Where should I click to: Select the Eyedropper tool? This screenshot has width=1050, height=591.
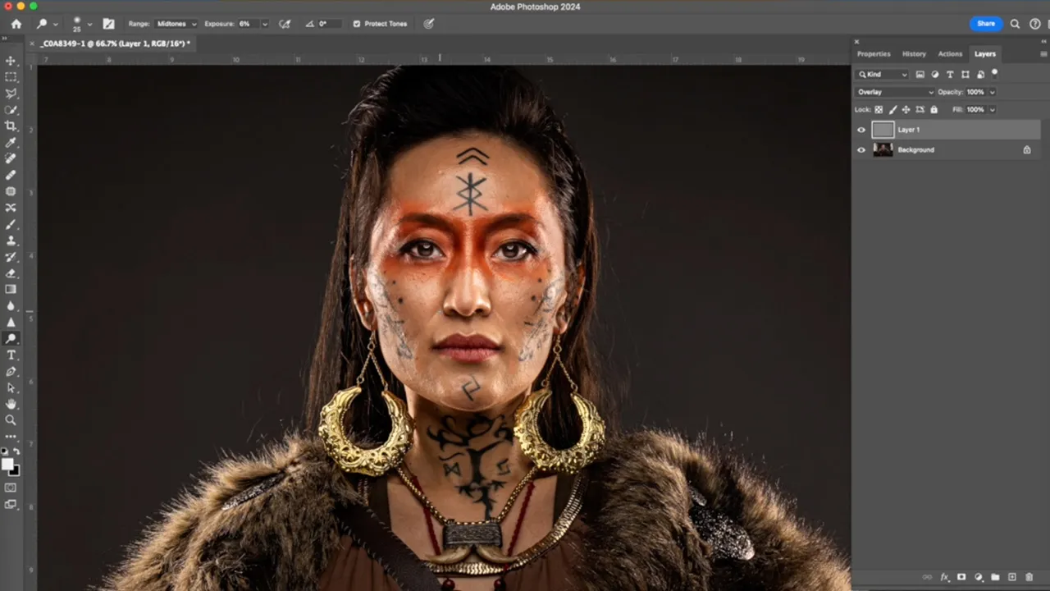point(11,142)
